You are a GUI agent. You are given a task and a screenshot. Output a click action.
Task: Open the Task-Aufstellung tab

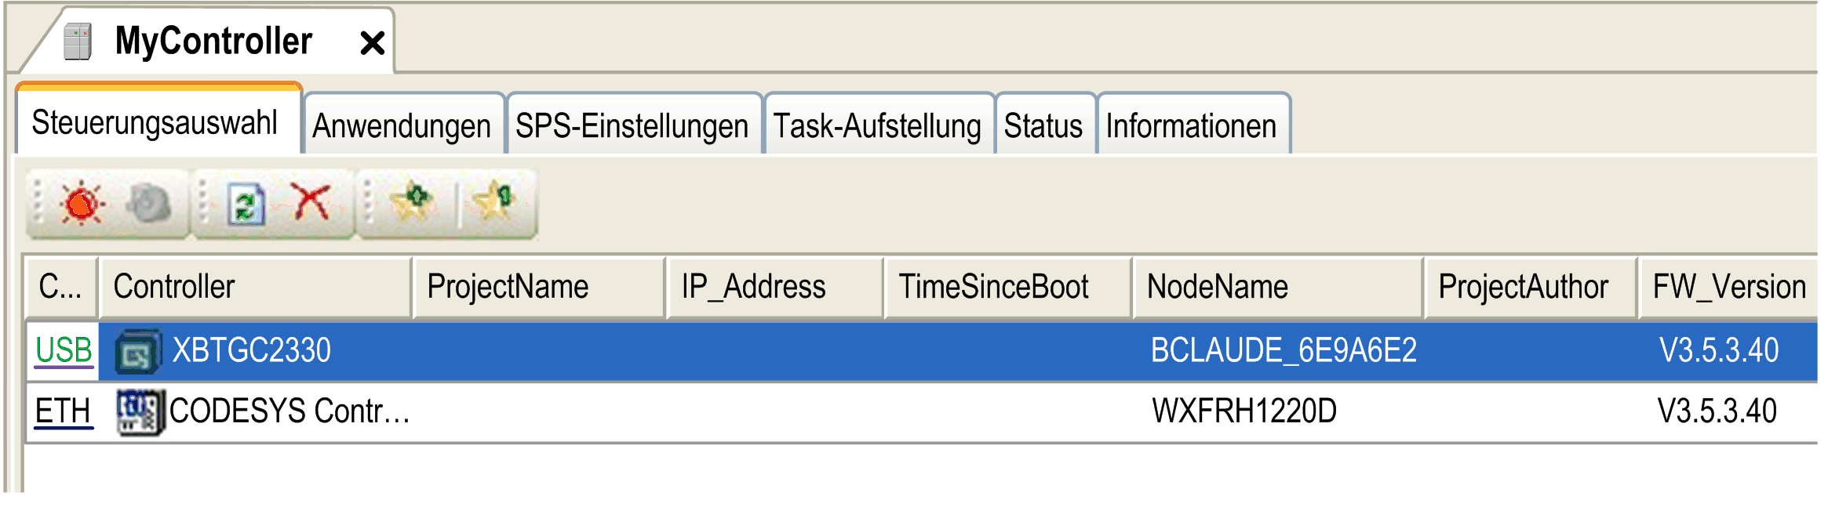pyautogui.click(x=878, y=125)
